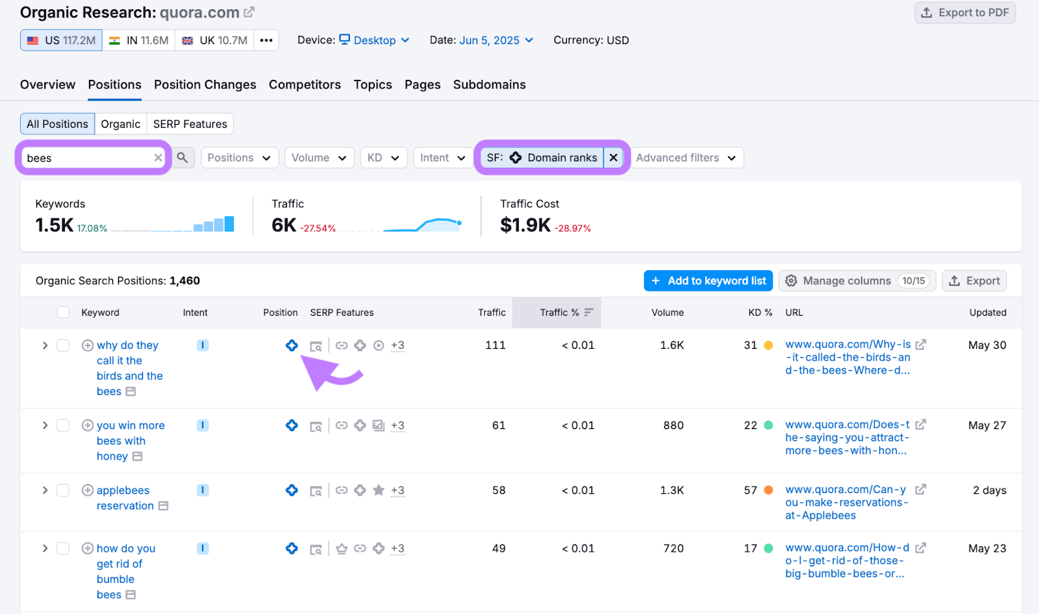Click the sitelinks icon for "applebees reservation"
The height and width of the screenshot is (614, 1039).
point(341,490)
